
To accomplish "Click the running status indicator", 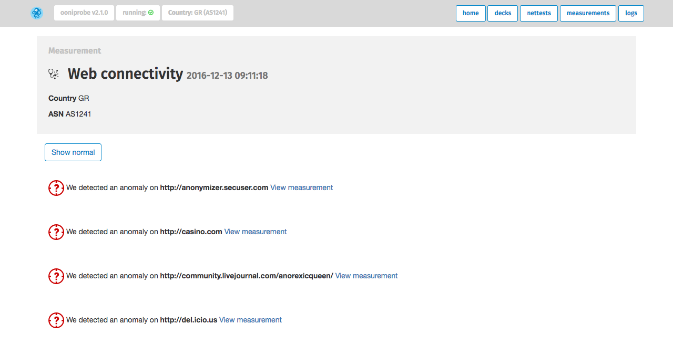I will 138,13.
